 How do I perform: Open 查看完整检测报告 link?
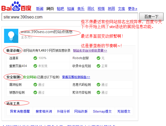pyautogui.click(x=76, y=77)
